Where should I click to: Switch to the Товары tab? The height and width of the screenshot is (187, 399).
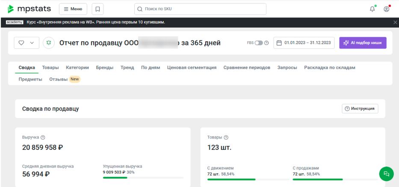click(50, 67)
